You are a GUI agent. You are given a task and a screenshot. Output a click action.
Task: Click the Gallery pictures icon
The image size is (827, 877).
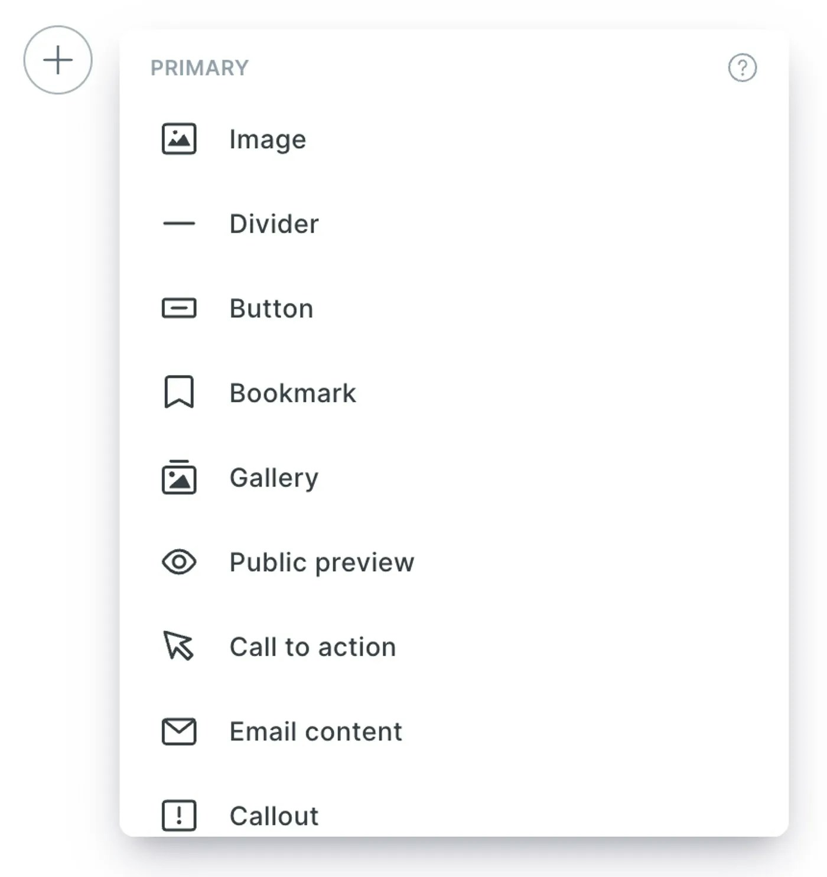179,477
